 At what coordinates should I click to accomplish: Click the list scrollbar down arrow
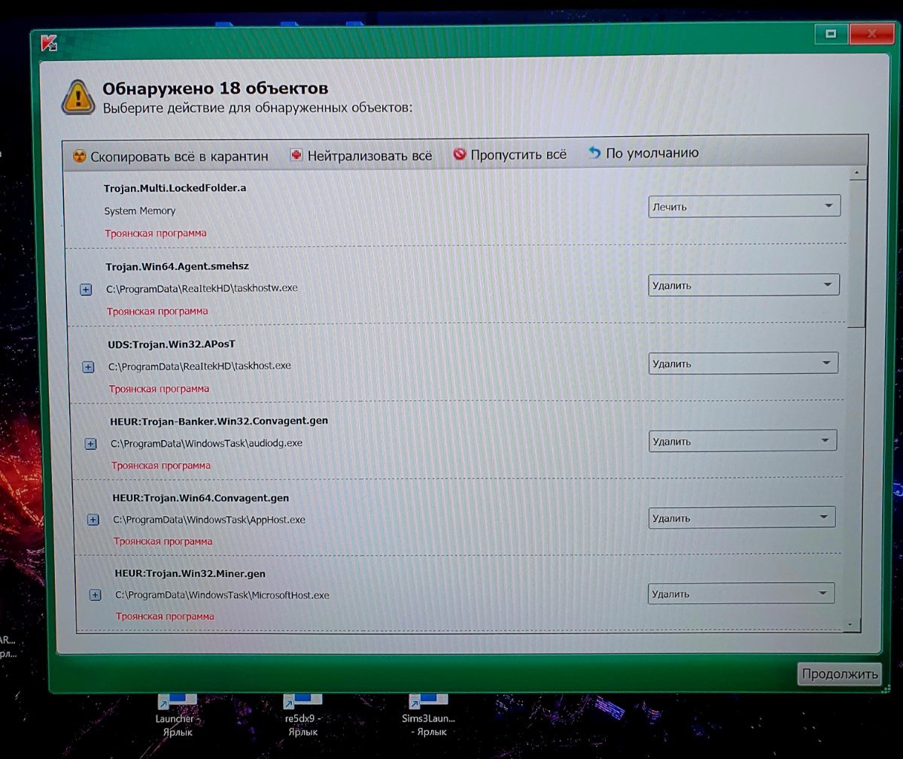(850, 624)
